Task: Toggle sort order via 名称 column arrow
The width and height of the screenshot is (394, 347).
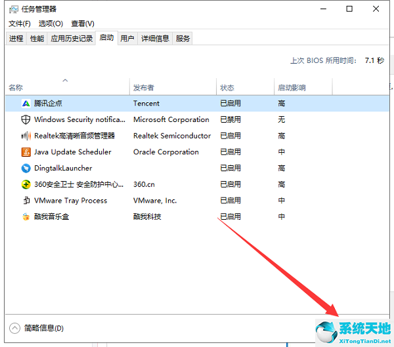Action: pos(65,80)
